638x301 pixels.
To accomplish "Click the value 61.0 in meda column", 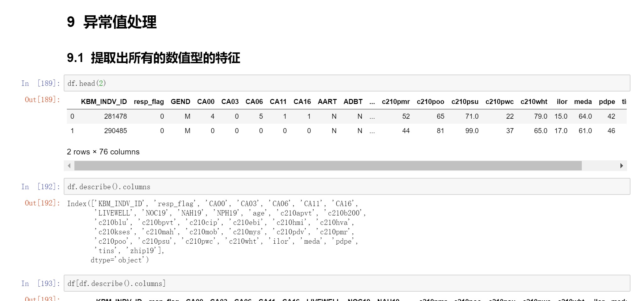I will pyautogui.click(x=585, y=131).
